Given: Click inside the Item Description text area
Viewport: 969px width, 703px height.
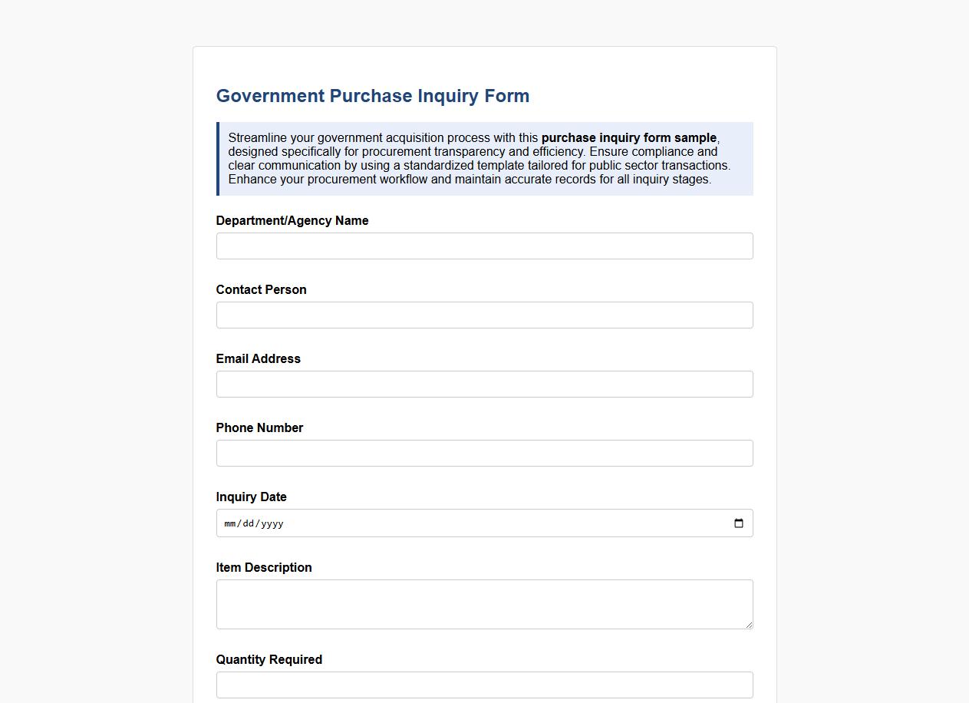Looking at the screenshot, I should click(484, 603).
